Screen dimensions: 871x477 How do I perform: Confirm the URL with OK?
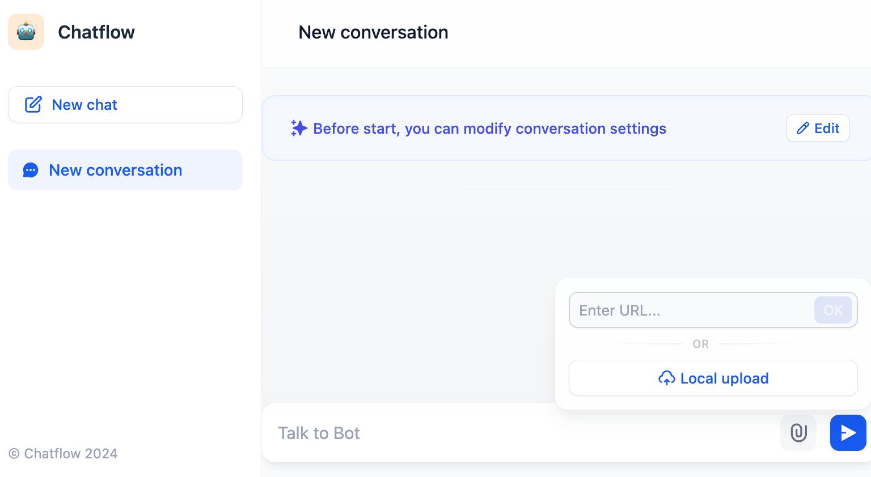coord(832,310)
